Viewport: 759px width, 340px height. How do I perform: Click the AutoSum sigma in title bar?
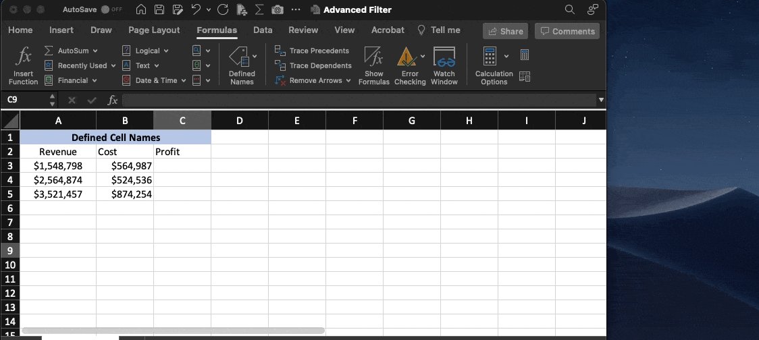click(x=259, y=9)
